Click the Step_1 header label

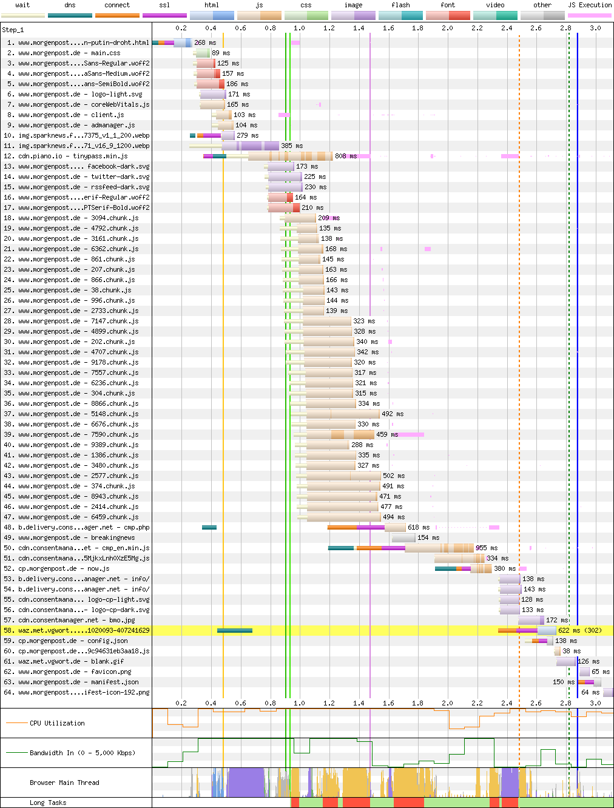click(13, 30)
